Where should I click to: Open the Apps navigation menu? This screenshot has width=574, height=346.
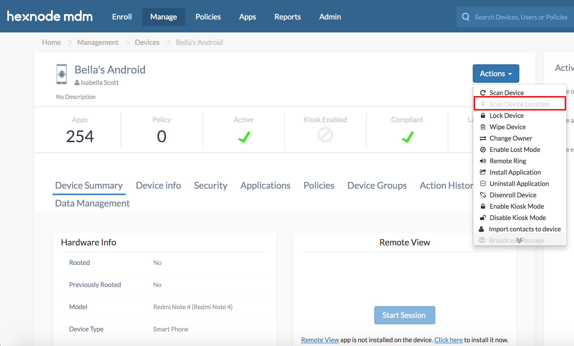[247, 17]
